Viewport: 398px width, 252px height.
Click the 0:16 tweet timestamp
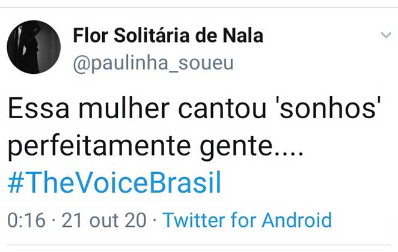pyautogui.click(x=26, y=220)
